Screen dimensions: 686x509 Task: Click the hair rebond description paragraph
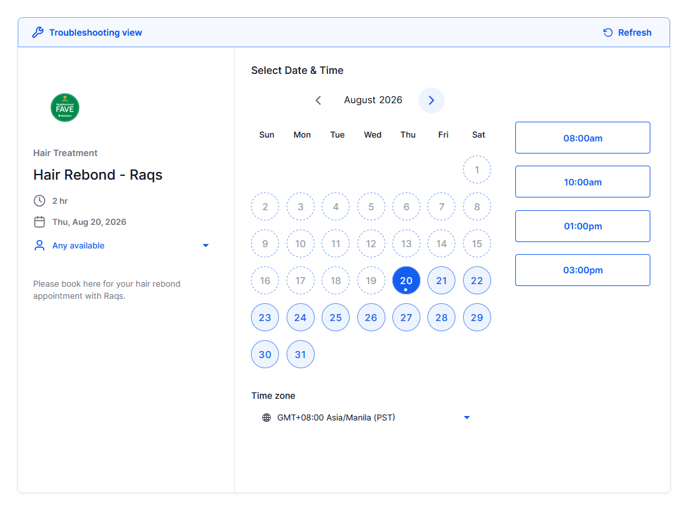tap(107, 290)
